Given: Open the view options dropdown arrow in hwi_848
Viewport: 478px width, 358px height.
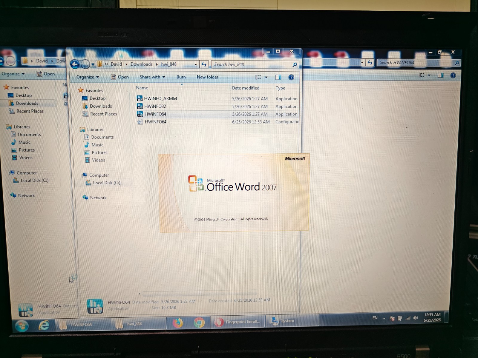Looking at the screenshot, I should pyautogui.click(x=266, y=77).
